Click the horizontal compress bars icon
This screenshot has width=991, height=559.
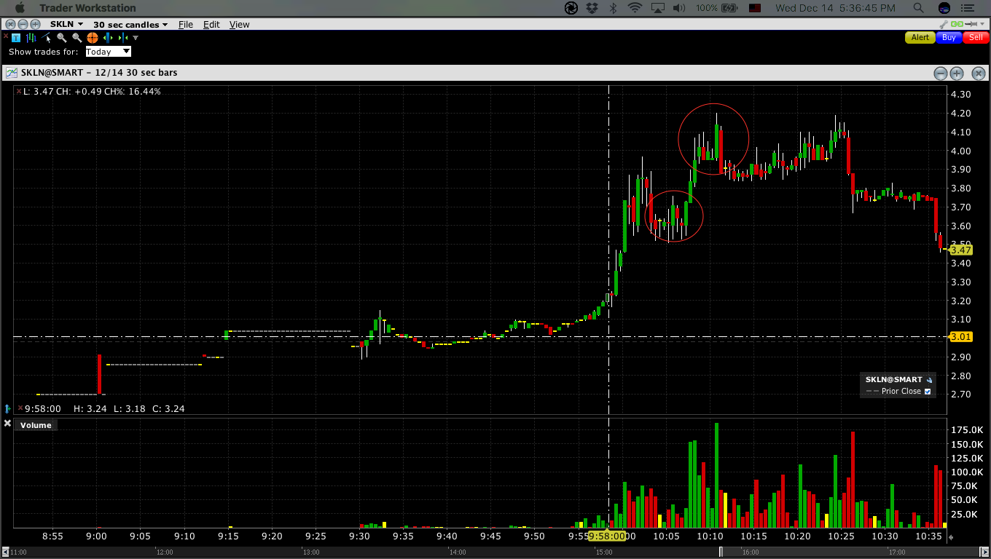coord(122,37)
